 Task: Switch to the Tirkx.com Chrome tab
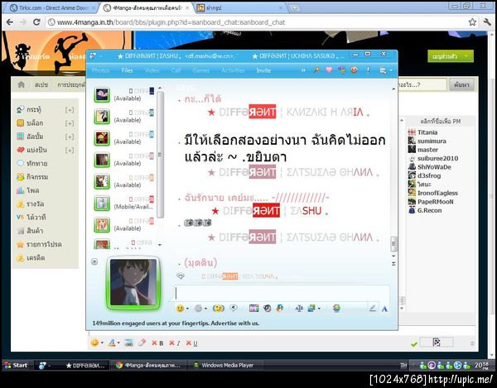click(x=52, y=8)
